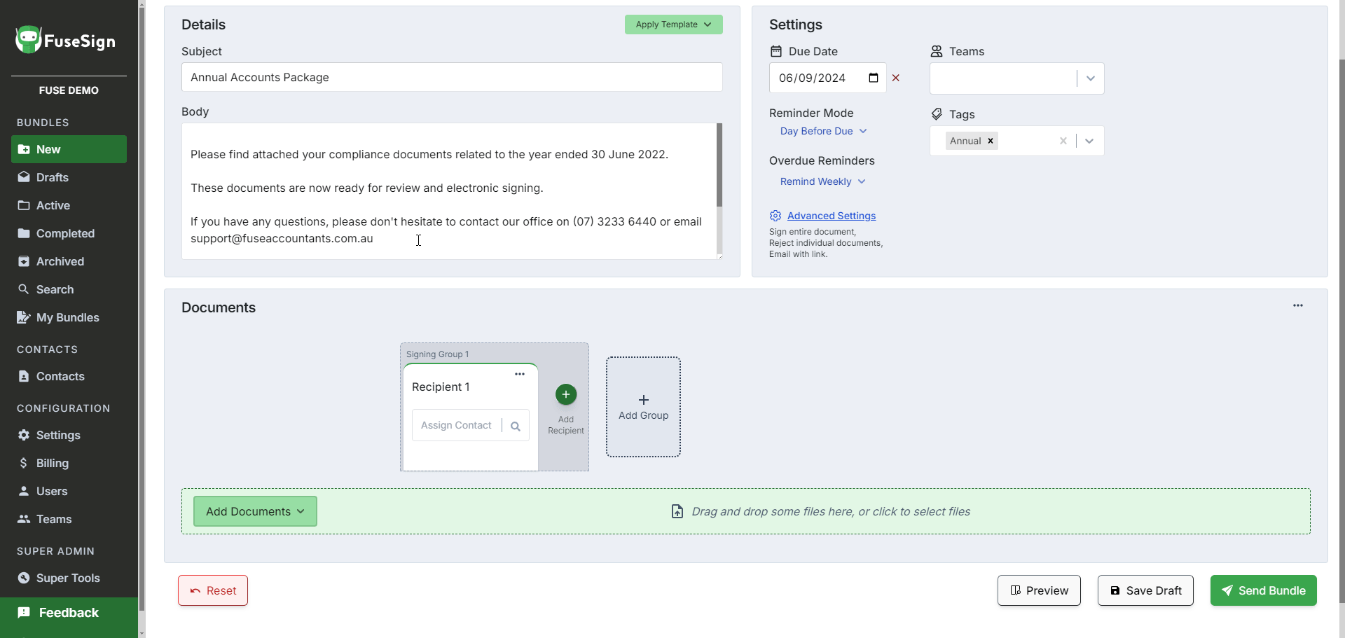Open the Advanced Settings link
The height and width of the screenshot is (638, 1345).
click(831, 216)
